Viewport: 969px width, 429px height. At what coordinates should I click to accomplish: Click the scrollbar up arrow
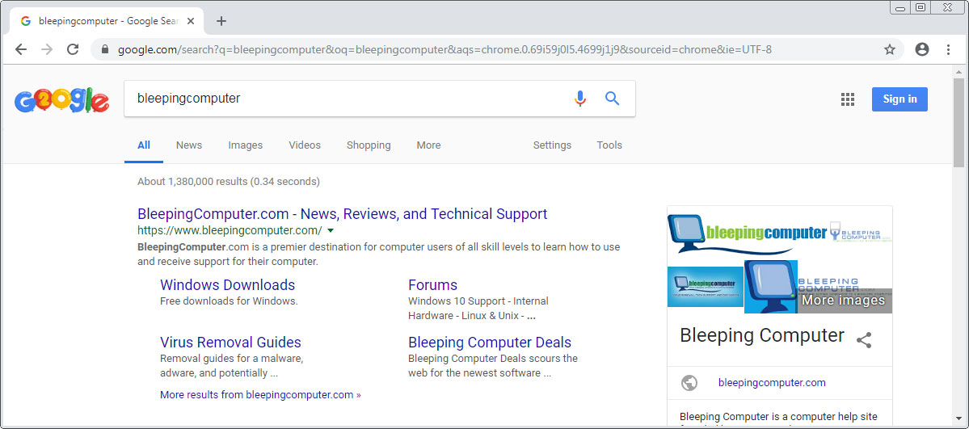[x=958, y=70]
